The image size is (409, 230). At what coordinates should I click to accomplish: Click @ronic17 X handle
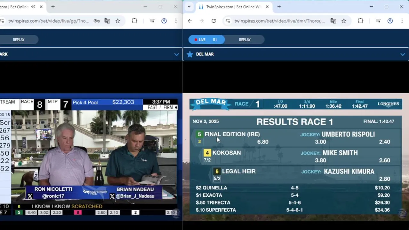click(53, 196)
